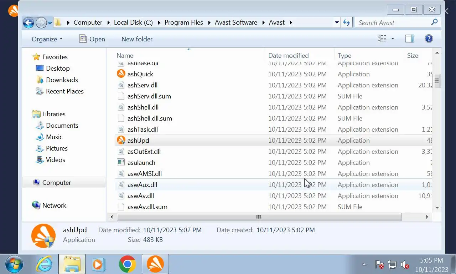Select Favorites in navigation pane
Screen dimensions: 456x274
coord(55,57)
